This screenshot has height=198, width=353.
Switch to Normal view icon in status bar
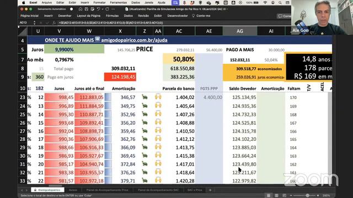(x=269, y=196)
